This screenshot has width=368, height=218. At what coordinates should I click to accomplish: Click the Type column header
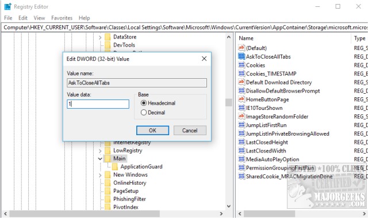click(360, 38)
